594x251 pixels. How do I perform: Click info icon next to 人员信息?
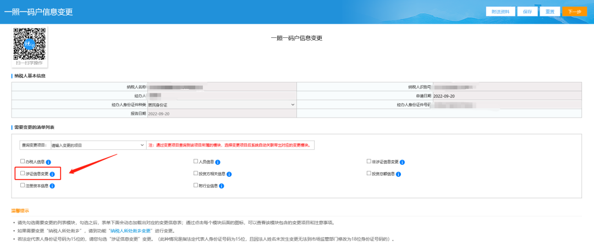click(218, 162)
